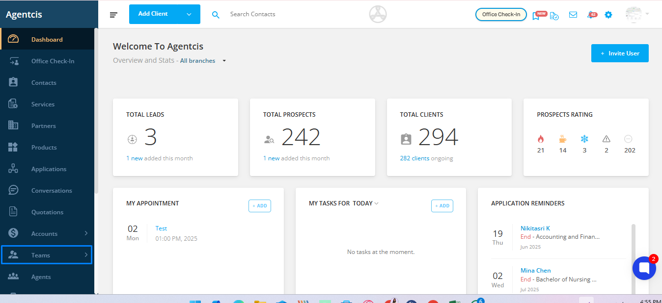Open Nikitasri K application reminder
The height and width of the screenshot is (303, 662).
tap(535, 228)
